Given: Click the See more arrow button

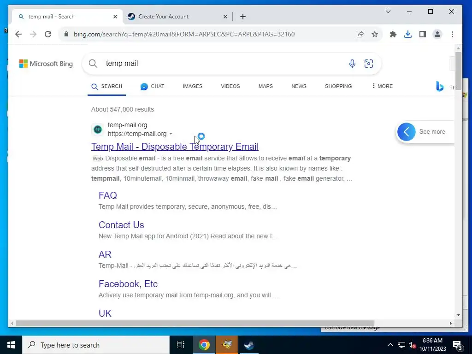Looking at the screenshot, I should click(x=407, y=132).
